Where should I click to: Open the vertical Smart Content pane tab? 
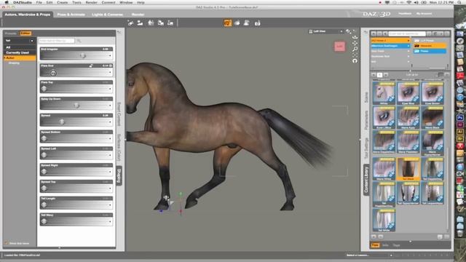coord(119,114)
